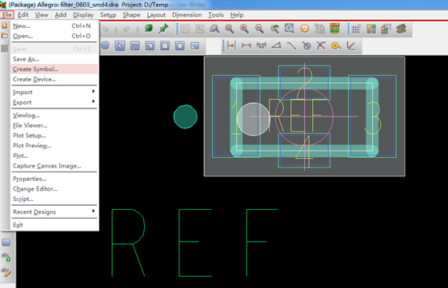The height and width of the screenshot is (288, 448).
Task: Open the Setup menu
Action: point(108,15)
